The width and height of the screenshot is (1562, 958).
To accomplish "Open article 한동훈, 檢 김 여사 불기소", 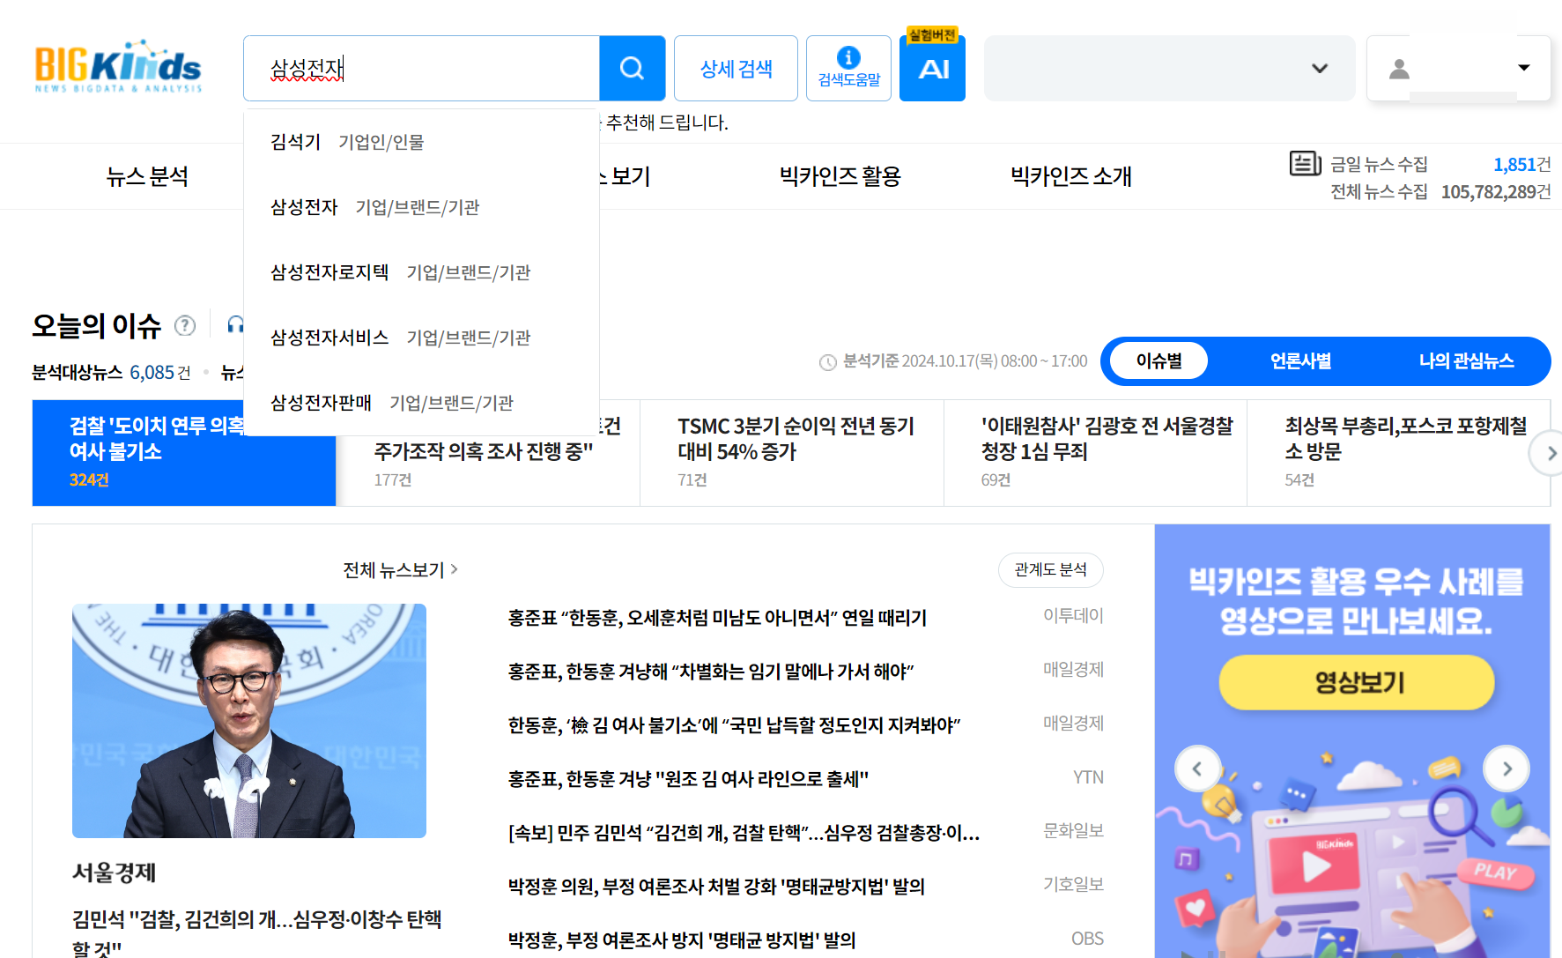I will click(x=734, y=725).
